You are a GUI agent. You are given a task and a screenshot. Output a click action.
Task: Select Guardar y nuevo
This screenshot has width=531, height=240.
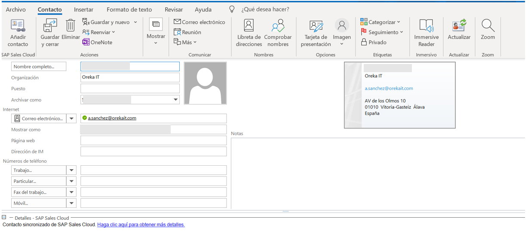click(x=110, y=22)
